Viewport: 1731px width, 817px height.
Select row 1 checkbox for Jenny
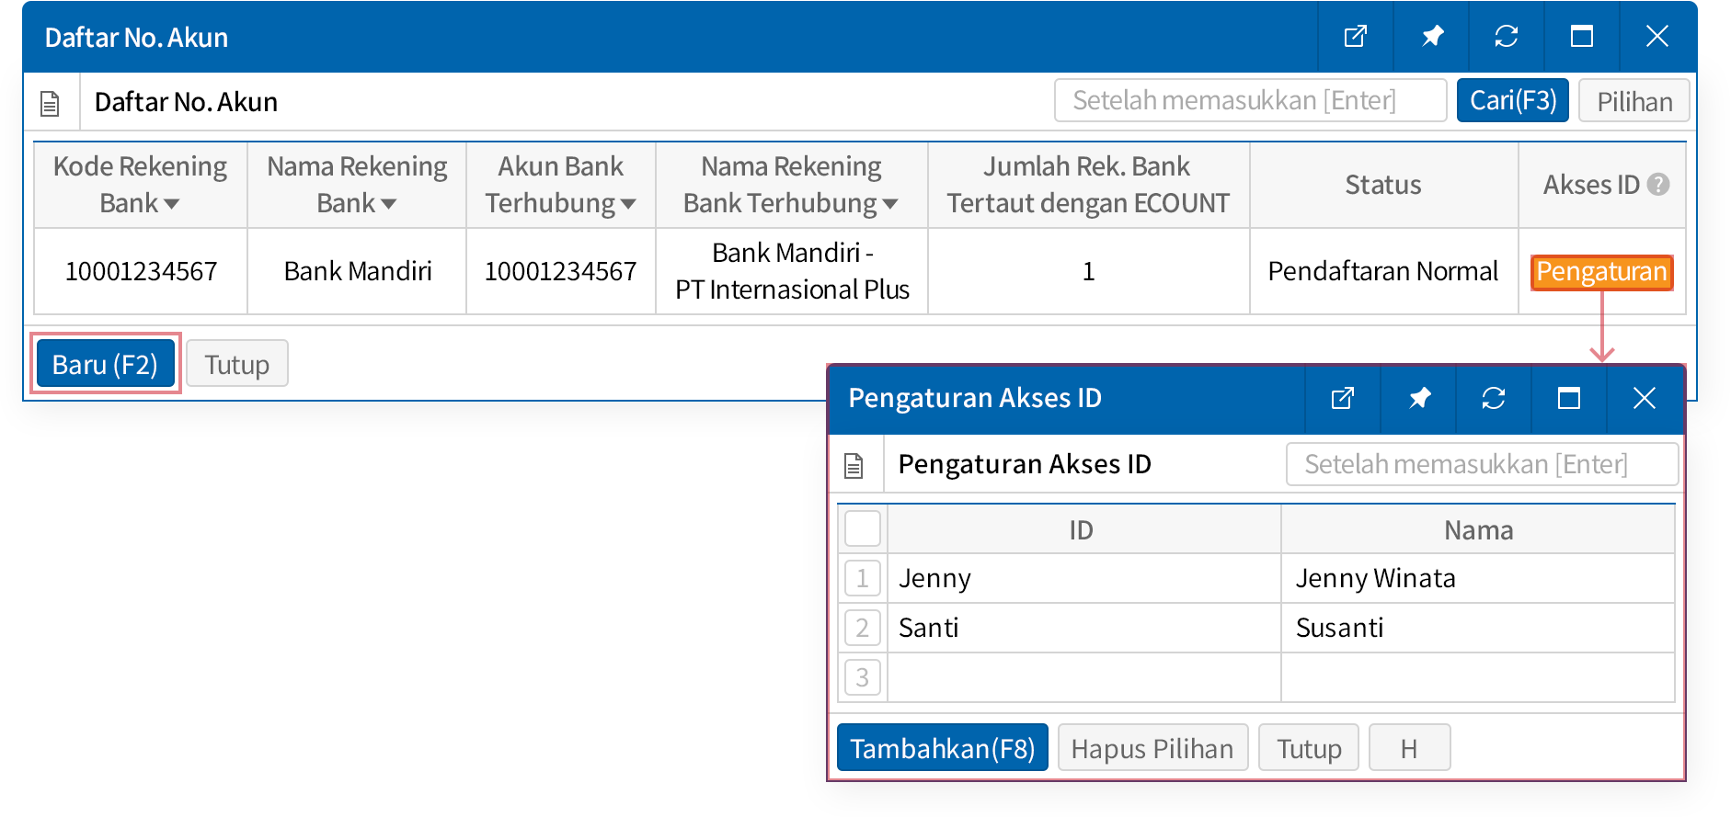862,578
